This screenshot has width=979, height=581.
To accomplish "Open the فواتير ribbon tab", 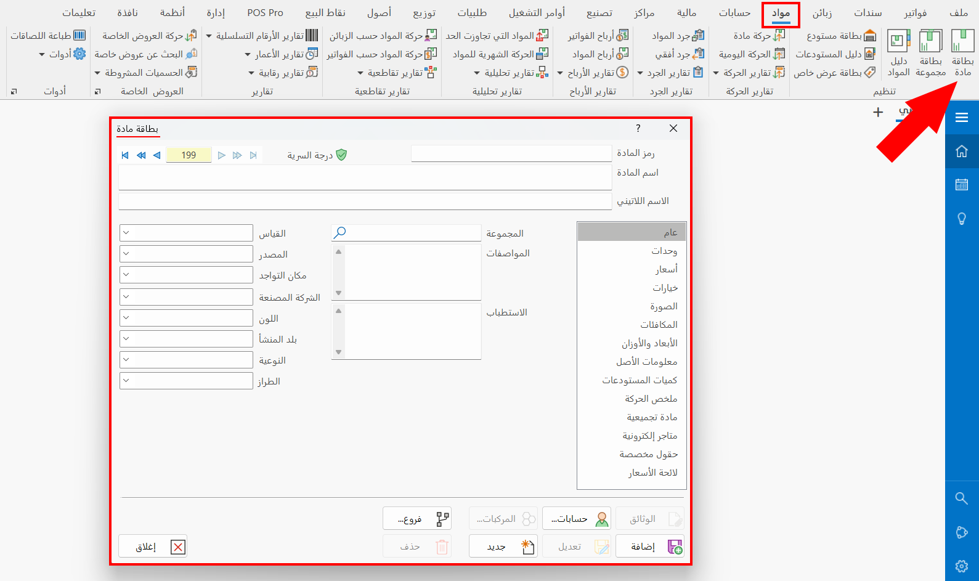I will click(x=915, y=13).
